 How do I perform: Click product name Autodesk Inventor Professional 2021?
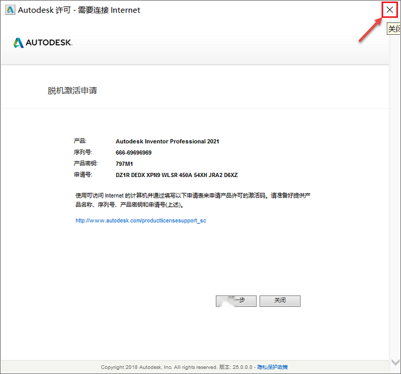pyautogui.click(x=167, y=142)
